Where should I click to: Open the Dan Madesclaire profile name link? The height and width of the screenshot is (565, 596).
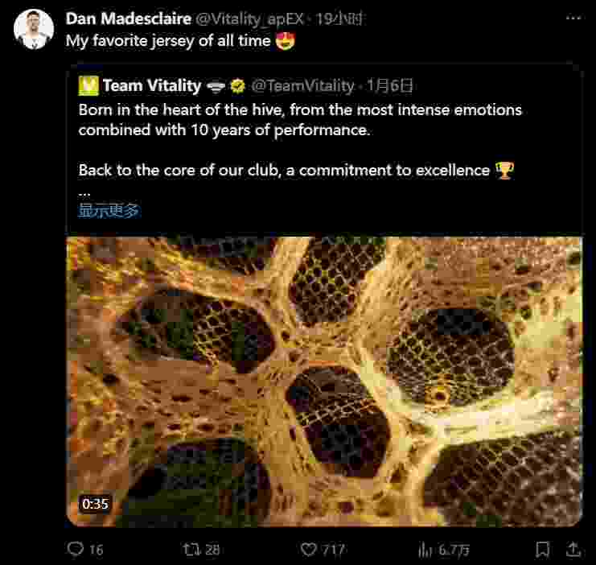[x=128, y=18]
